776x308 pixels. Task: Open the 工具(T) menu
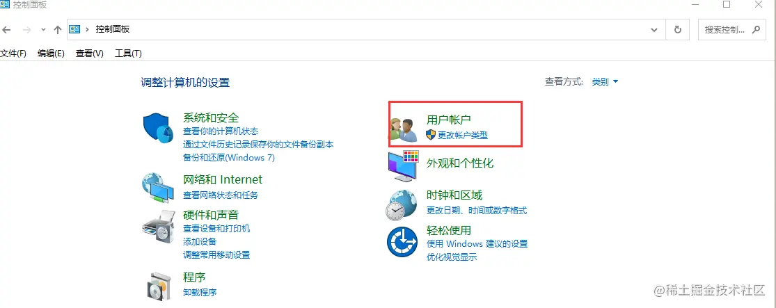click(128, 54)
